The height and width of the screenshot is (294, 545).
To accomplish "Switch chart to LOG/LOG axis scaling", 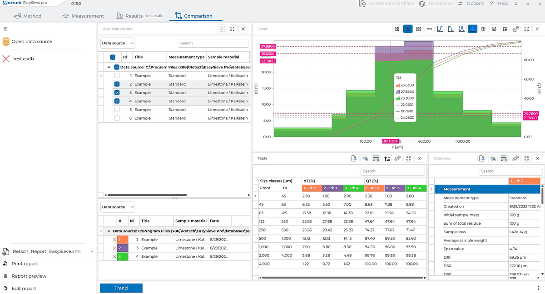I will pyautogui.click(x=418, y=29).
